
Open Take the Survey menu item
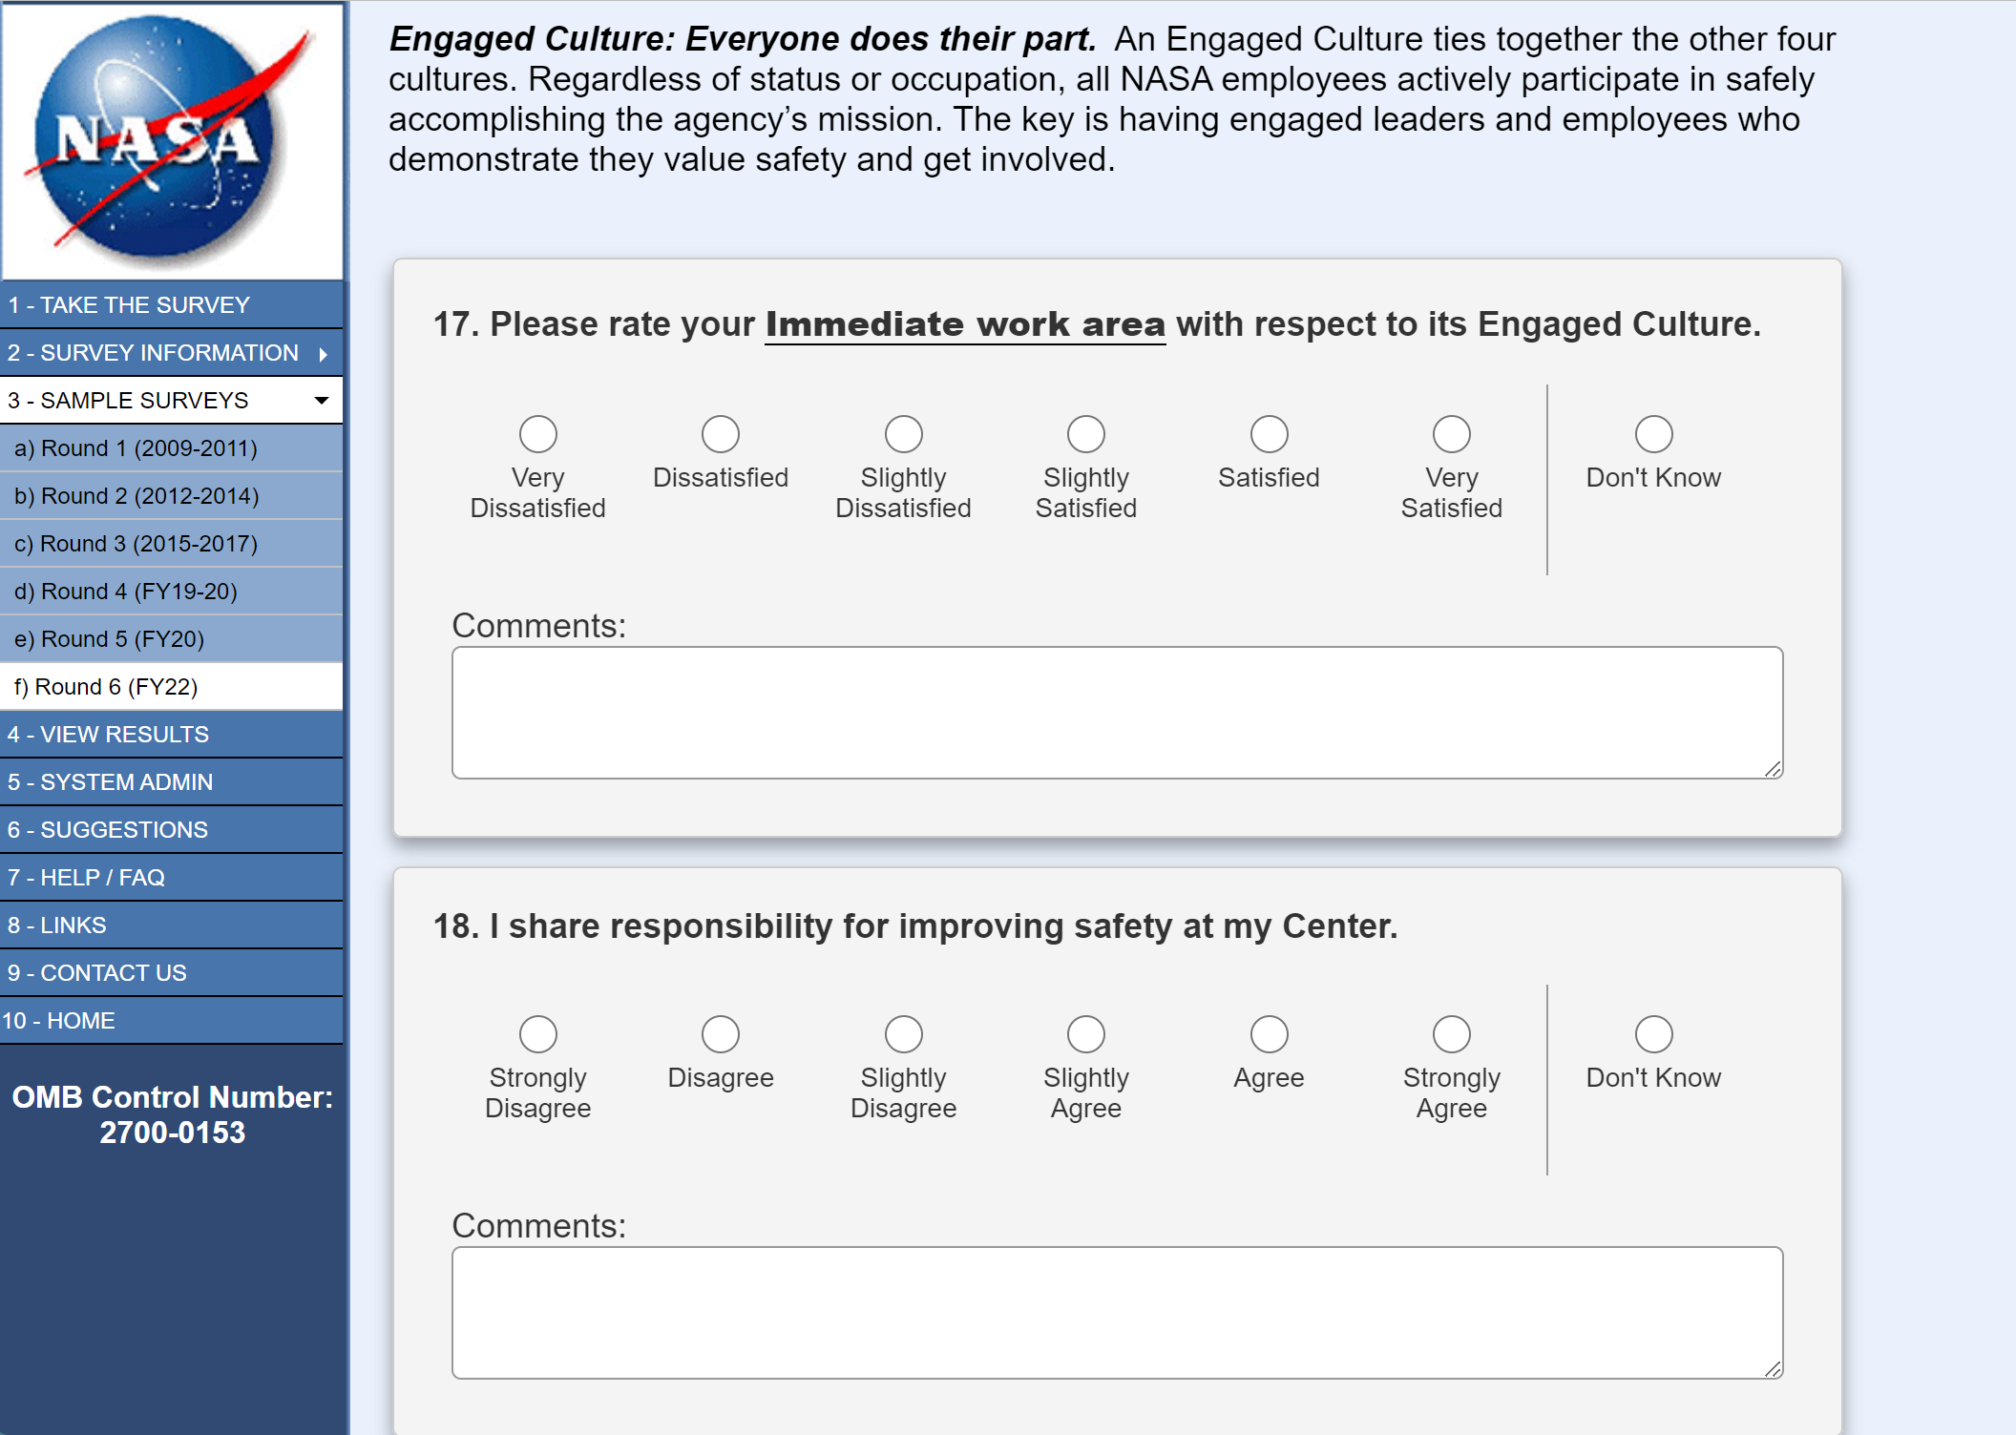[129, 305]
